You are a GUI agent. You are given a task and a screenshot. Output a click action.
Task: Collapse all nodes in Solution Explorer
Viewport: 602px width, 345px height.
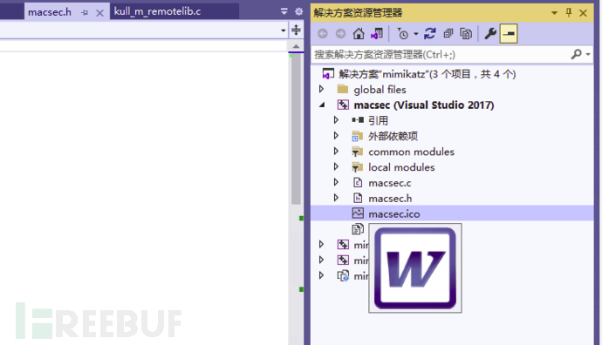[x=448, y=34]
